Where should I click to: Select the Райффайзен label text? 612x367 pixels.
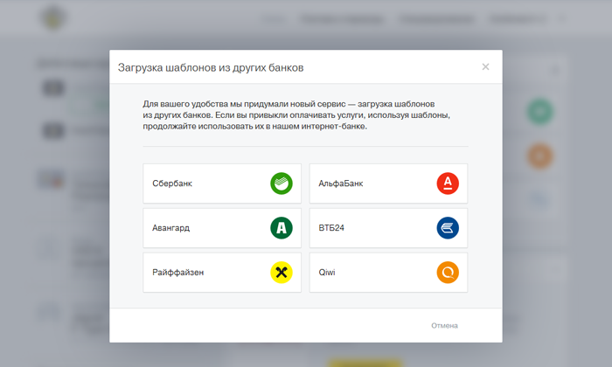tap(178, 273)
